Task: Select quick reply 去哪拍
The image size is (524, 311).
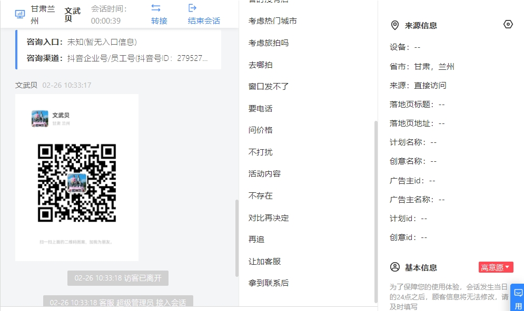Action: pyautogui.click(x=260, y=65)
